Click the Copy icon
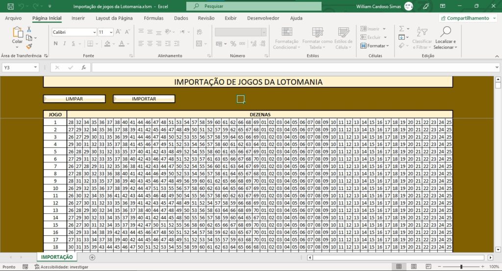Screen dimensions: 502x271 29,38
